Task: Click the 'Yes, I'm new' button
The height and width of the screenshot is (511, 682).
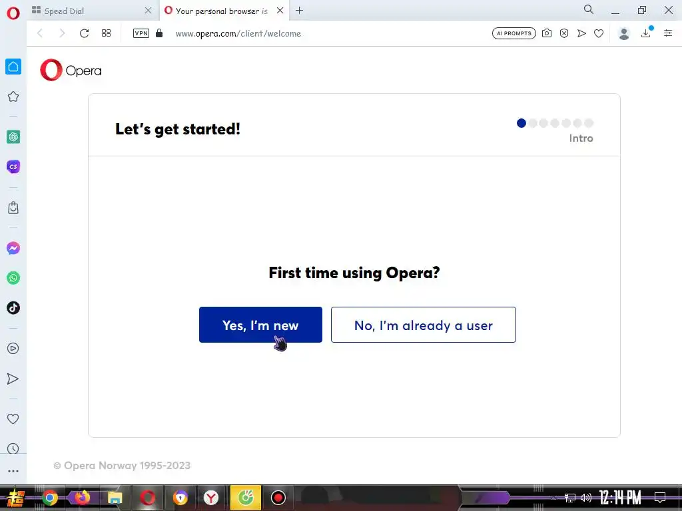Action: [x=260, y=325]
